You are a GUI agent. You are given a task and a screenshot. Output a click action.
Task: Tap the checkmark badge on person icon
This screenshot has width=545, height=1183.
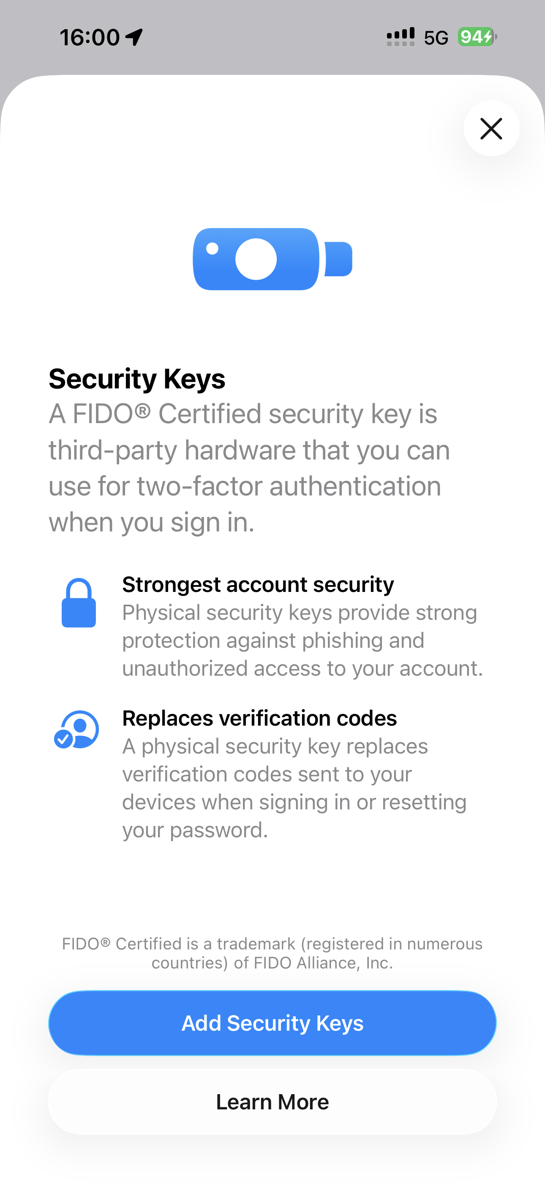63,739
